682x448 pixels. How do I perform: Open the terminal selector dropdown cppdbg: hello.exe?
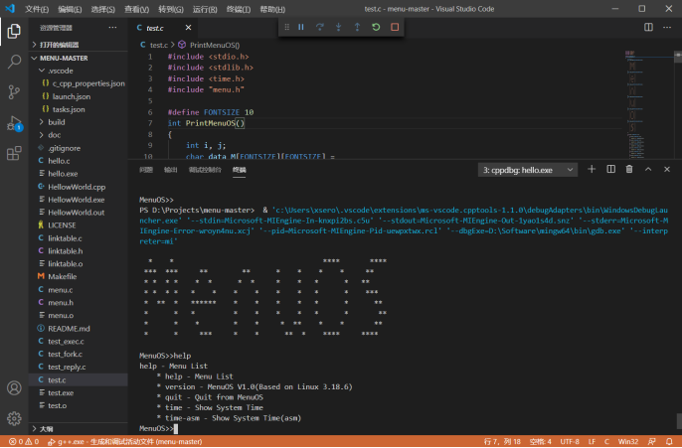click(526, 170)
